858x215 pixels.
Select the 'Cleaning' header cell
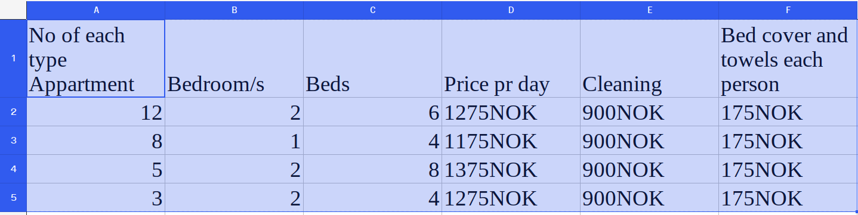tap(649, 59)
